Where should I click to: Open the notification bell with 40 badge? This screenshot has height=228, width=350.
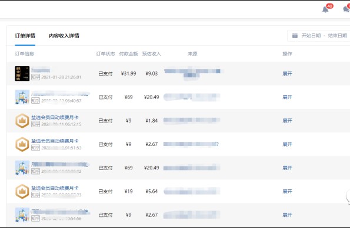[325, 9]
